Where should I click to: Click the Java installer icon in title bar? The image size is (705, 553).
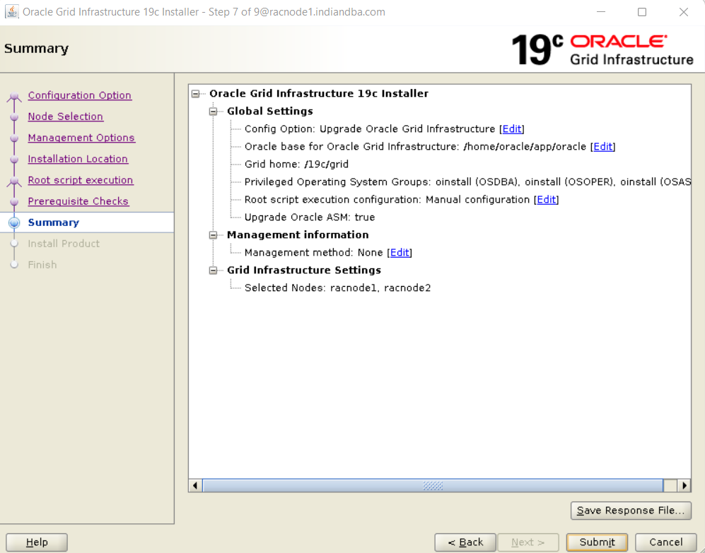point(12,12)
